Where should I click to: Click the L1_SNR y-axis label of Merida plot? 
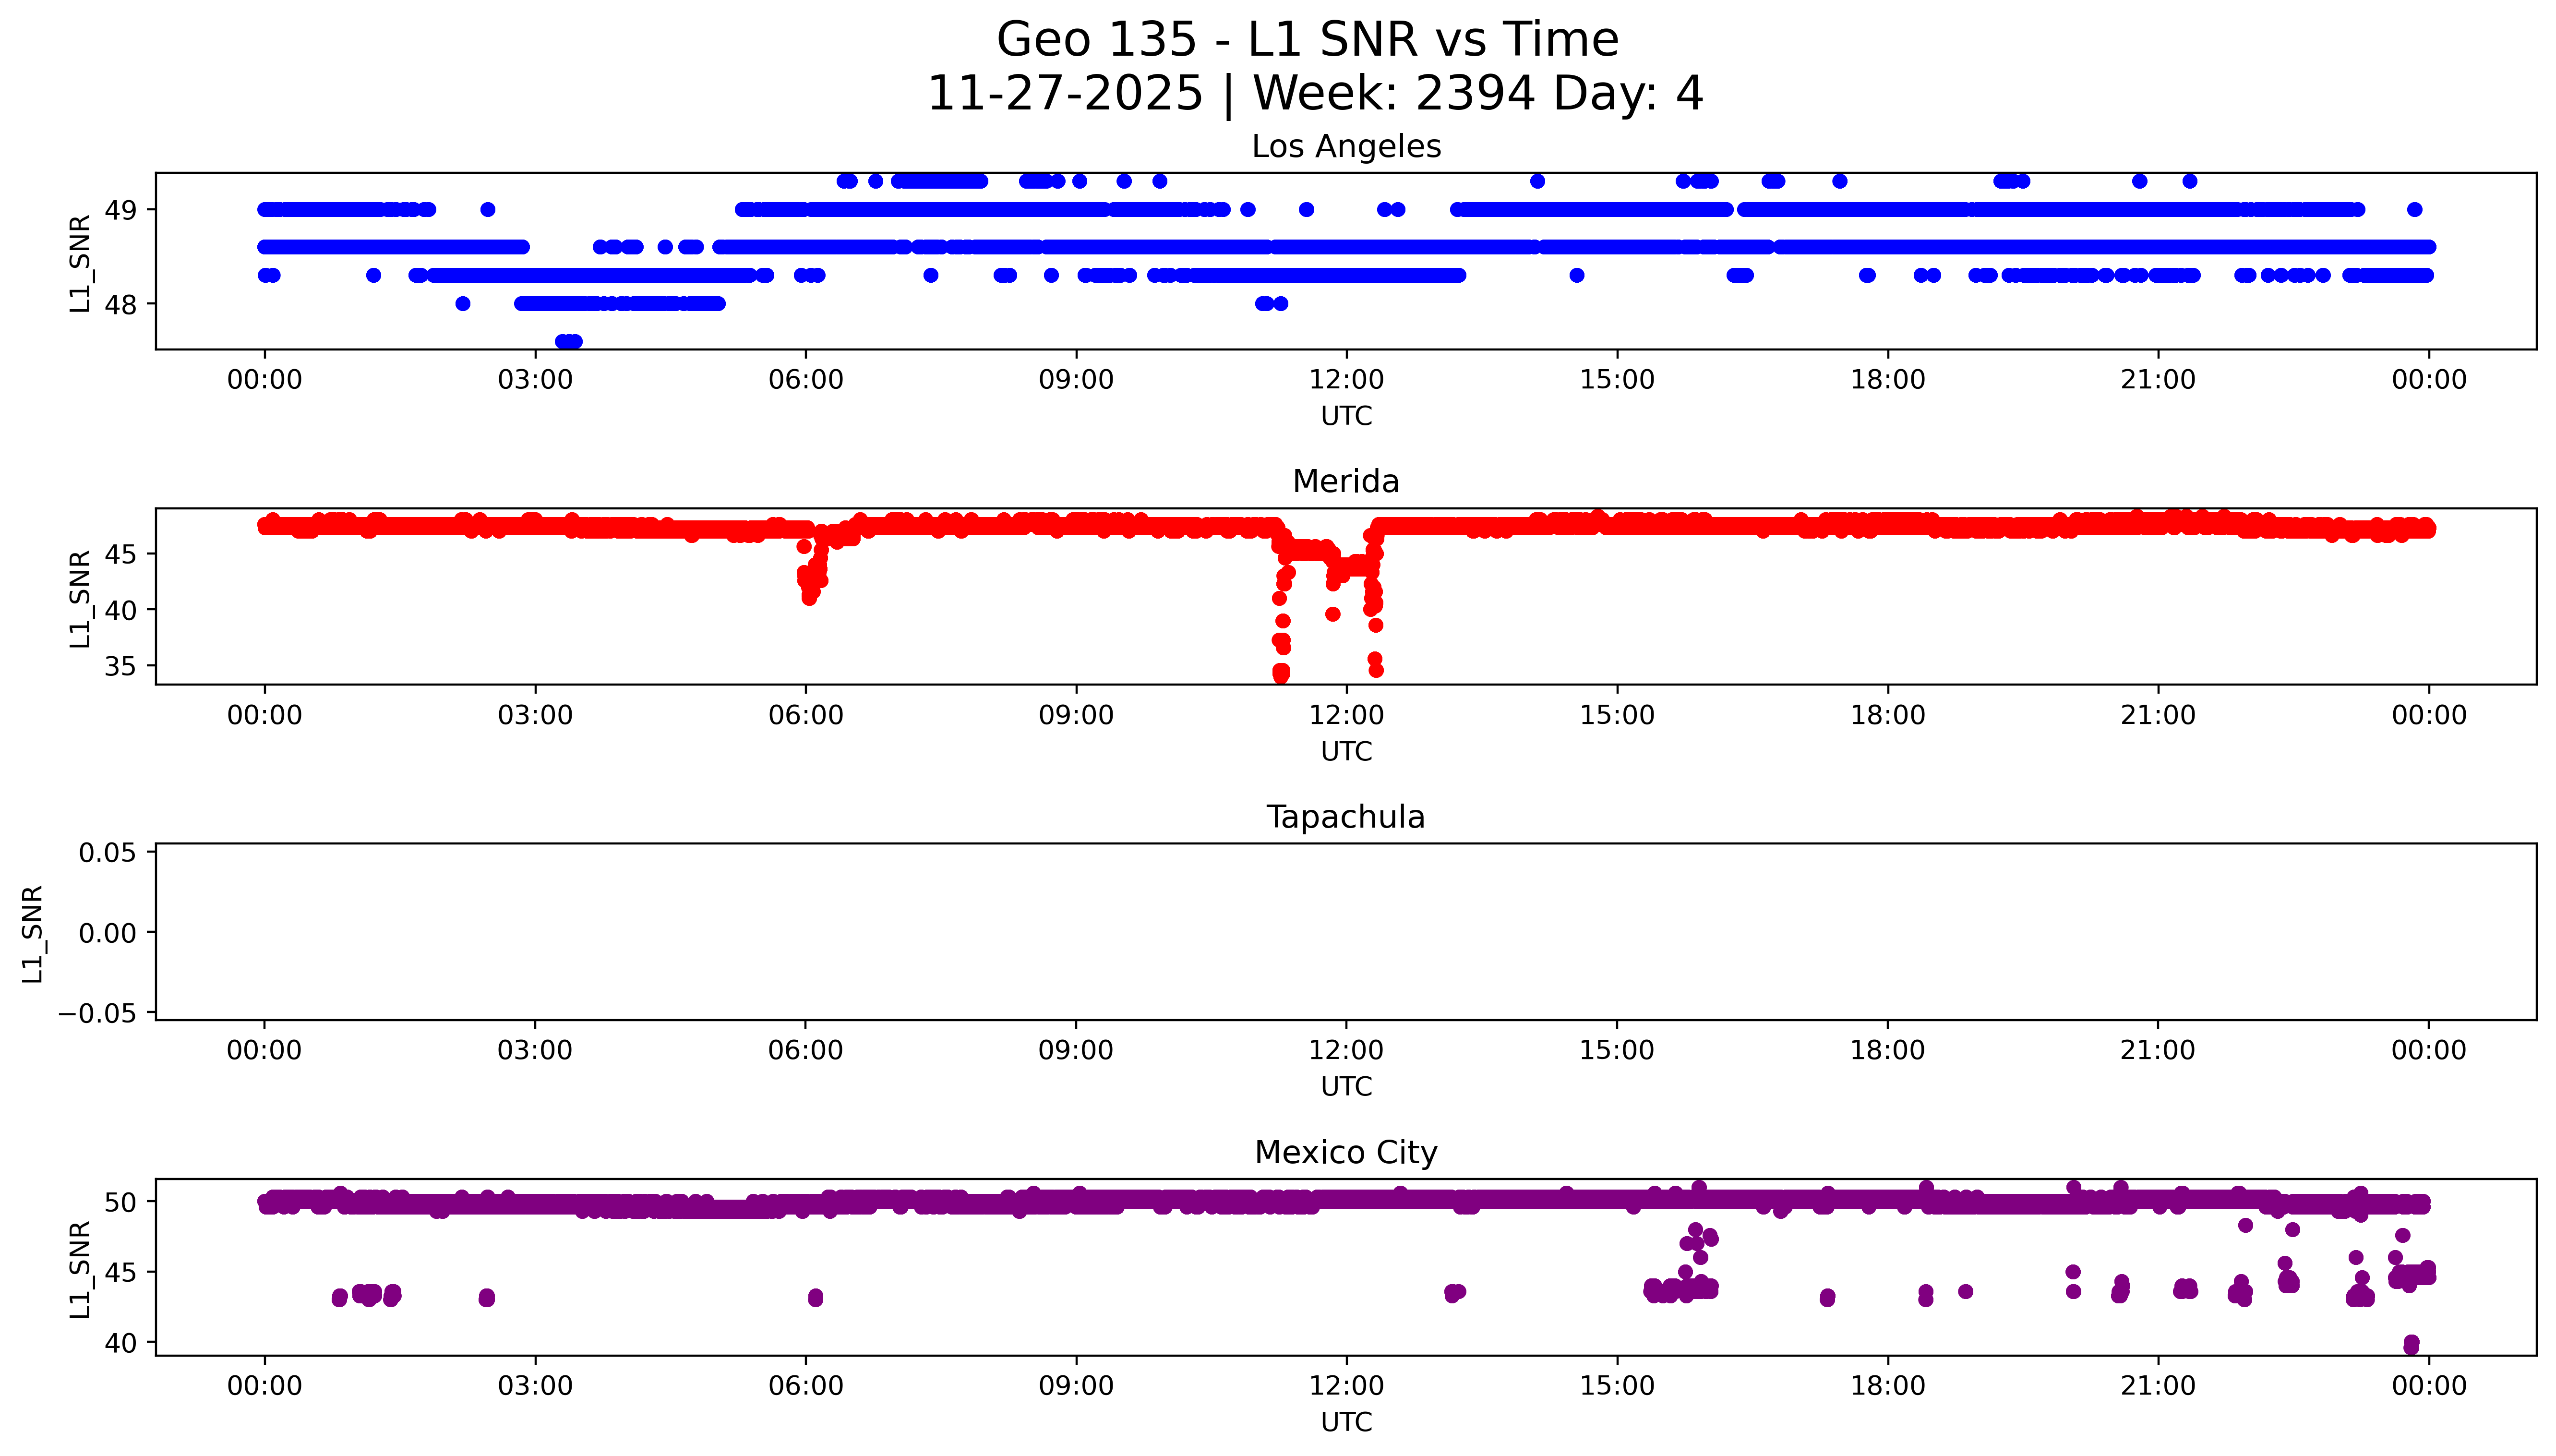[80, 598]
